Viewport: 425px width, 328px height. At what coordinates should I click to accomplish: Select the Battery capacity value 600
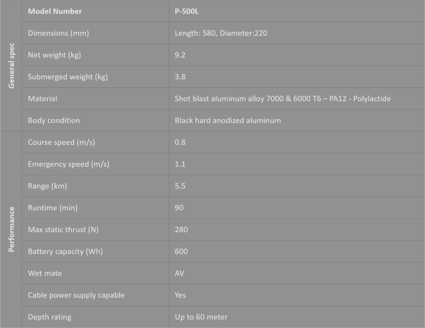181,251
